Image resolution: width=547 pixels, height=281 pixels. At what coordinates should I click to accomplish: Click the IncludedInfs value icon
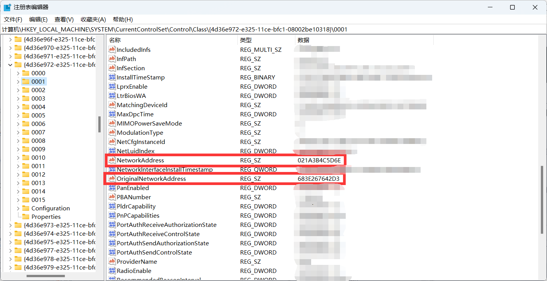(112, 50)
